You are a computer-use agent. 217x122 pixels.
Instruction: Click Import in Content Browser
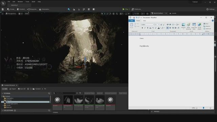13,89
